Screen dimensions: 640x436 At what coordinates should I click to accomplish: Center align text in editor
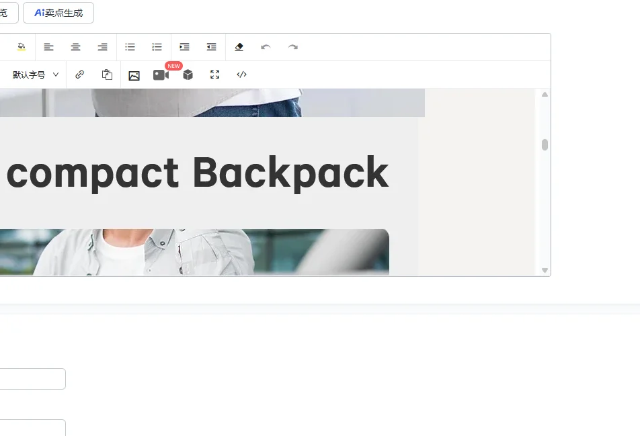click(x=75, y=47)
